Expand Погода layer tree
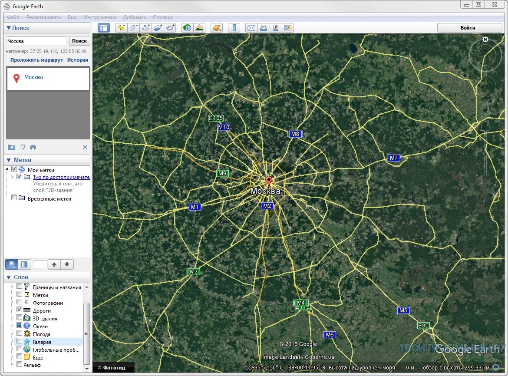This screenshot has height=376, width=508. coord(12,333)
